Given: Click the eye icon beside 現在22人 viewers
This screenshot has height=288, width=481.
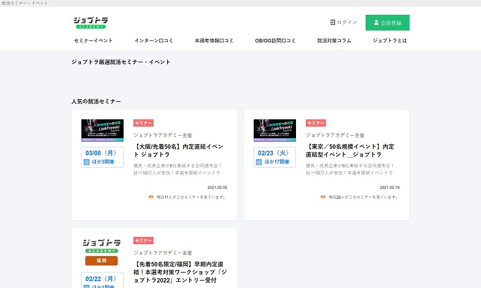Looking at the screenshot, I should click(323, 197).
